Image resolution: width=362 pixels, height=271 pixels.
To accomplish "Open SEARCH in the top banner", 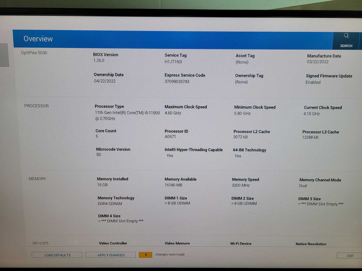I will tap(346, 45).
